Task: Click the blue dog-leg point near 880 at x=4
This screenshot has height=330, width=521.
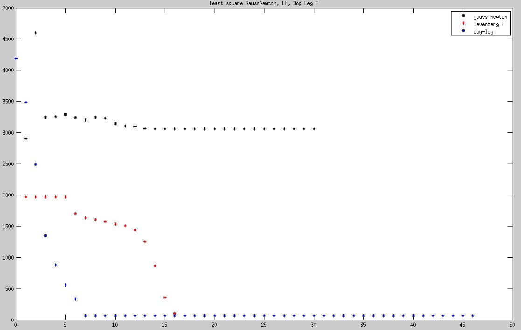Action: tap(56, 265)
